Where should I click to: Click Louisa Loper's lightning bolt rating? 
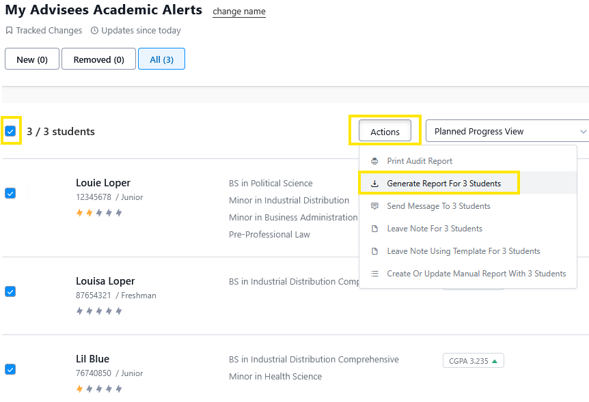[x=99, y=311]
